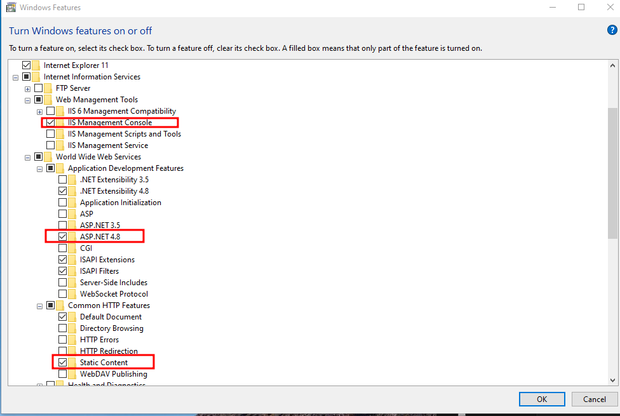The height and width of the screenshot is (416, 620).
Task: Click the scrollbar down arrow
Action: [x=613, y=380]
